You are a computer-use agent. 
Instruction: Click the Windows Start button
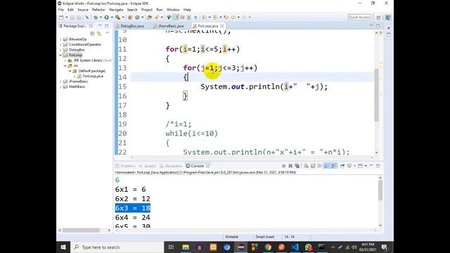tap(63, 247)
